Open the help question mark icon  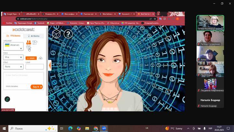tap(68, 34)
